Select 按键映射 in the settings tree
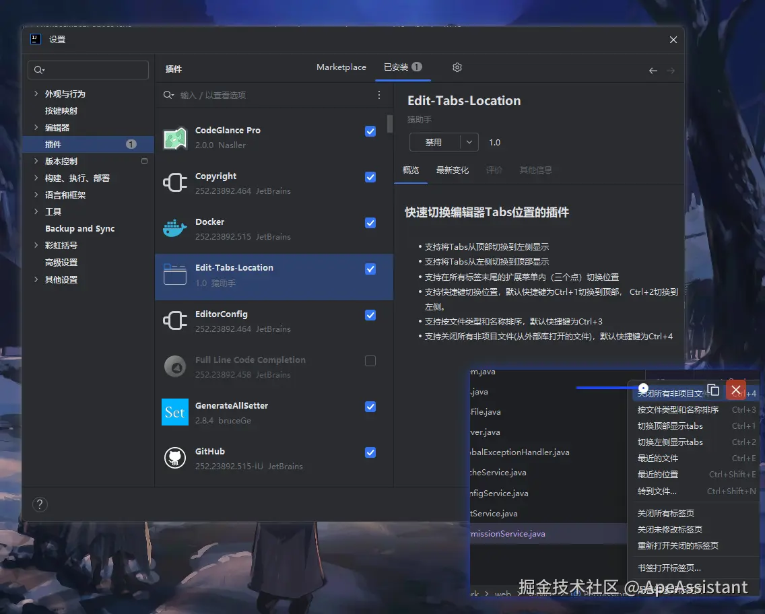The height and width of the screenshot is (614, 765). point(61,110)
